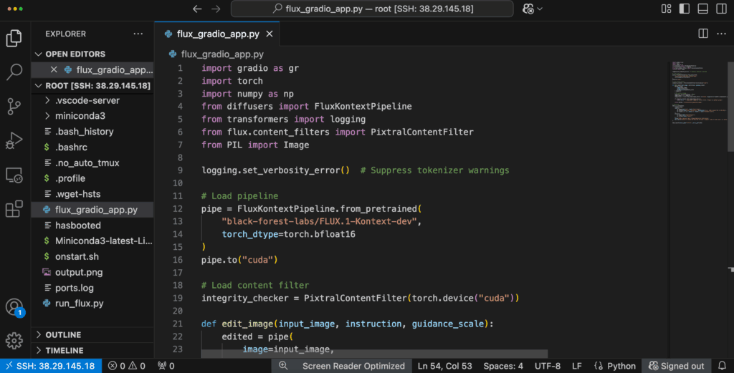This screenshot has width=734, height=373.
Task: Customize layout icon in title bar
Action: pos(666,9)
